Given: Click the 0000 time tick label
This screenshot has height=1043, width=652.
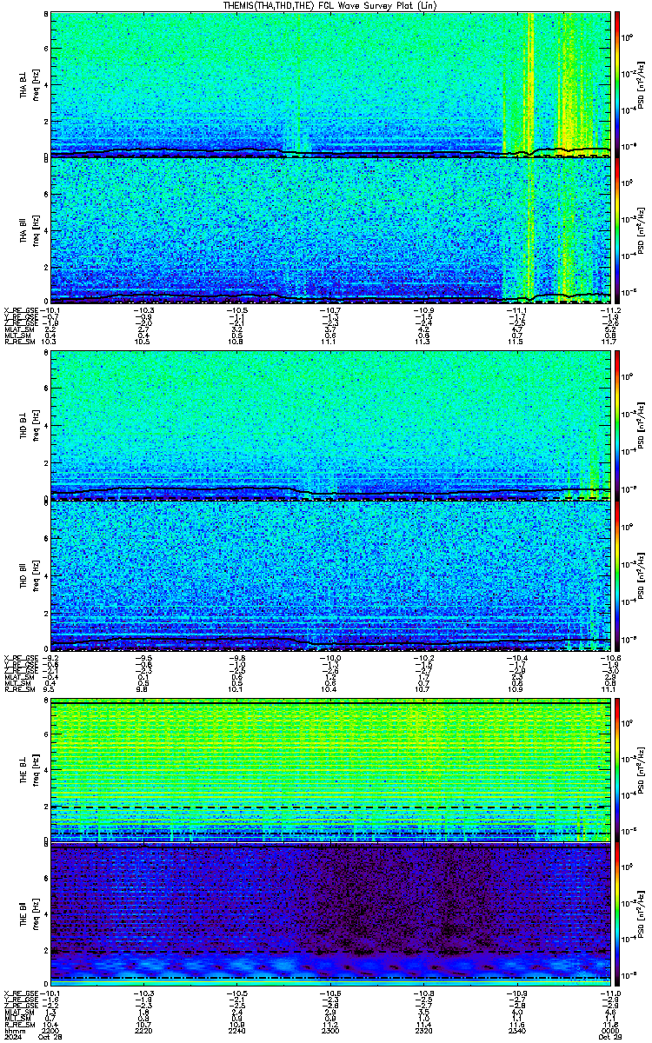Looking at the screenshot, I should 609,1032.
